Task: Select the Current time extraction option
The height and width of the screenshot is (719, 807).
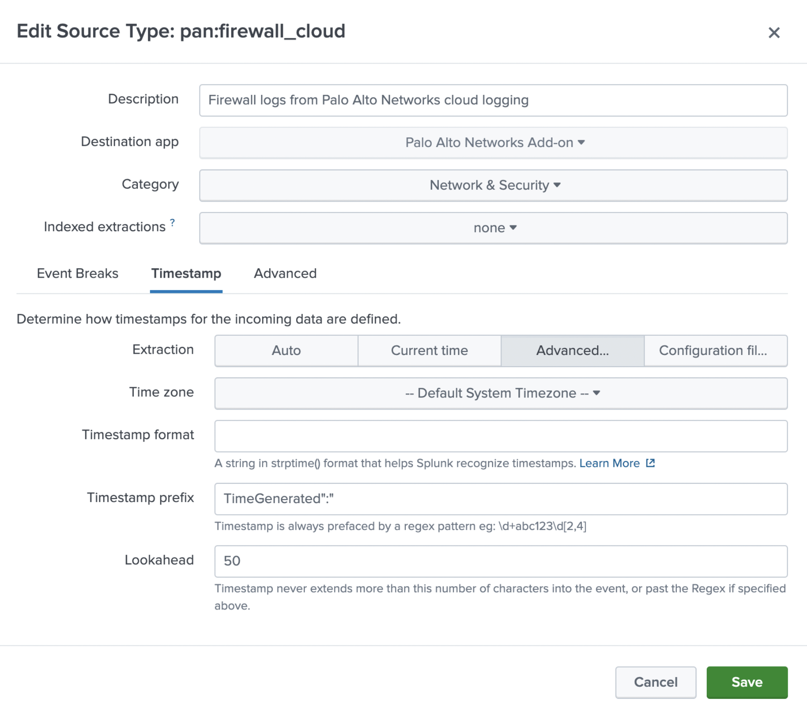Action: coord(429,351)
